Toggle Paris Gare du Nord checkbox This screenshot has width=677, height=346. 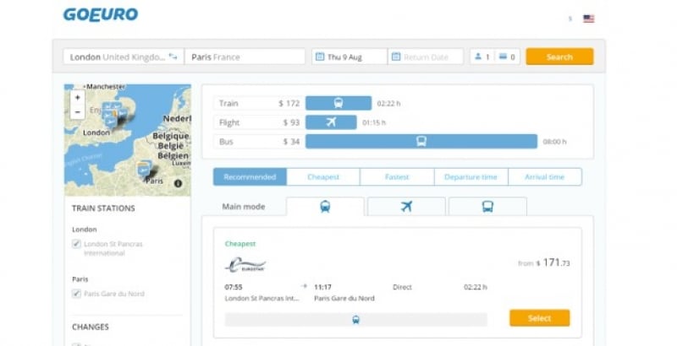click(76, 294)
